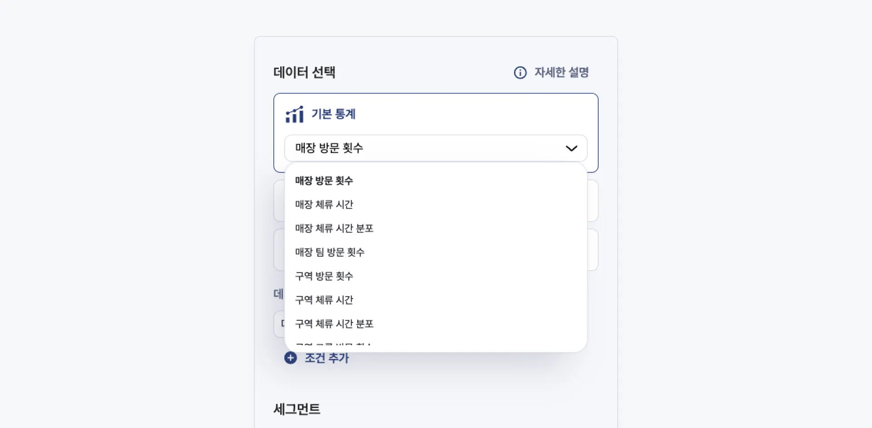The width and height of the screenshot is (872, 428).
Task: Pick 매장 팀 방문 횟수 from the list
Action: [x=330, y=252]
